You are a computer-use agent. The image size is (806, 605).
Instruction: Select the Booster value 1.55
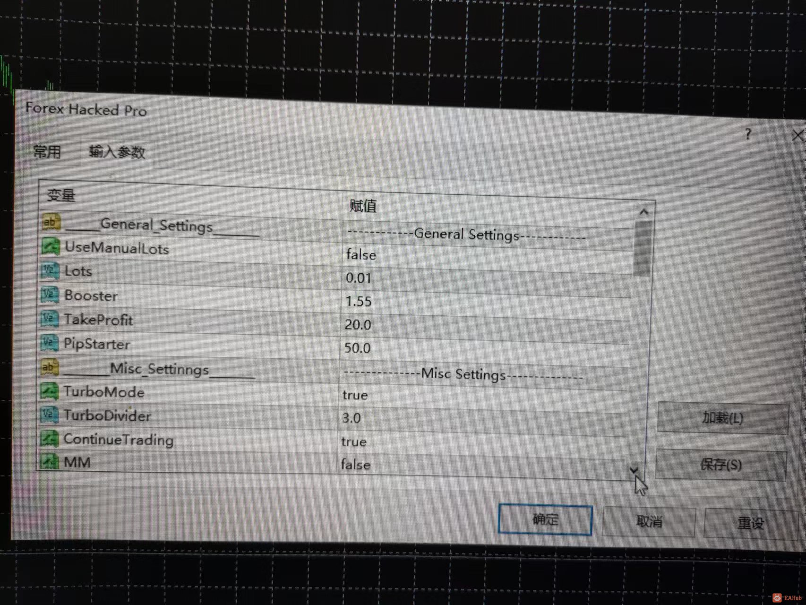tap(359, 302)
